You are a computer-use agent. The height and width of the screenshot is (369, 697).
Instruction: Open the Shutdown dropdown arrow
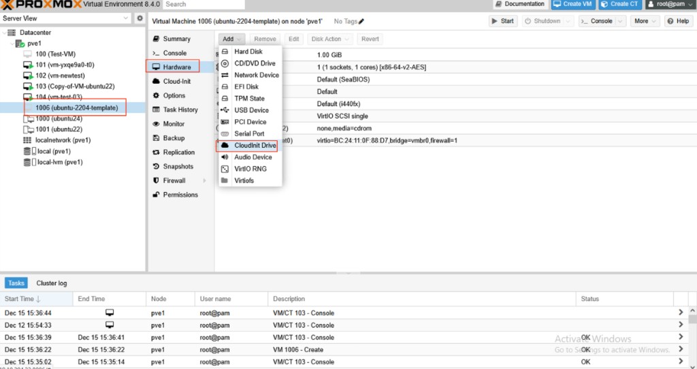tap(568, 21)
